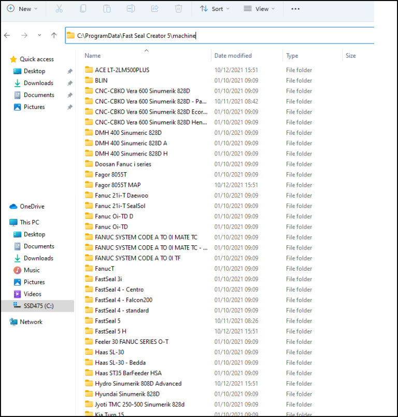
Task: Open the New dropdown menu
Action: pos(22,9)
